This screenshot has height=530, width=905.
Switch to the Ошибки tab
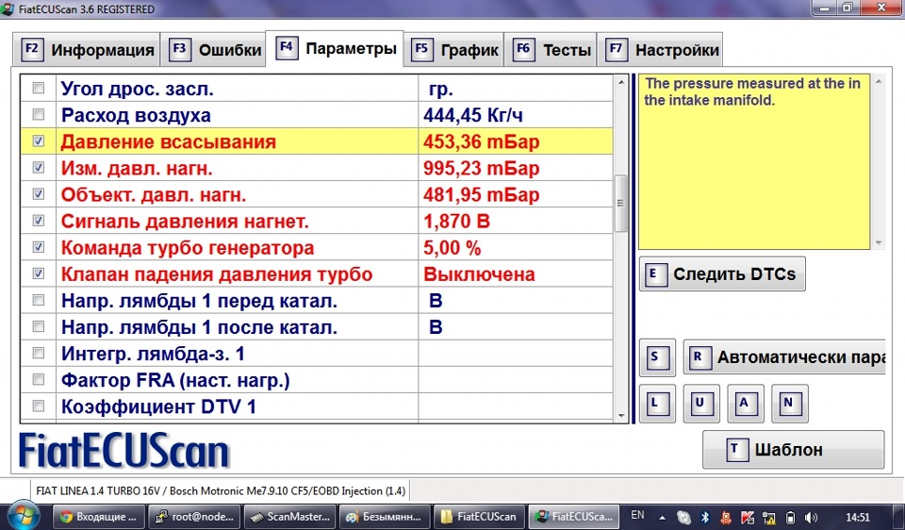pyautogui.click(x=215, y=50)
